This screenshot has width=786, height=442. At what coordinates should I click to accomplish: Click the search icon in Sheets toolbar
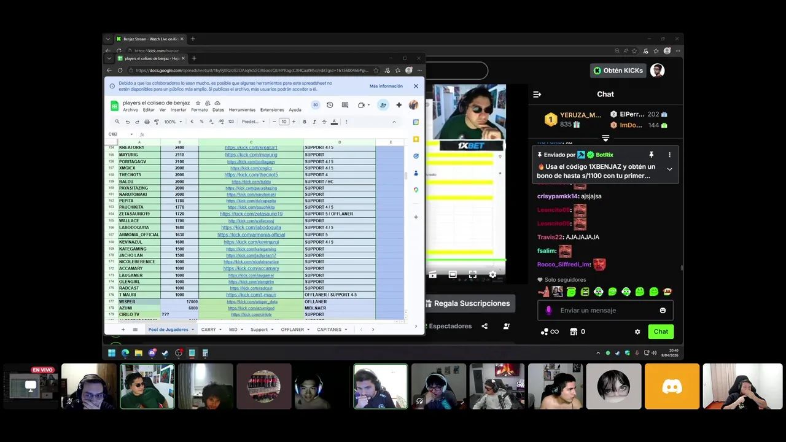pos(117,122)
